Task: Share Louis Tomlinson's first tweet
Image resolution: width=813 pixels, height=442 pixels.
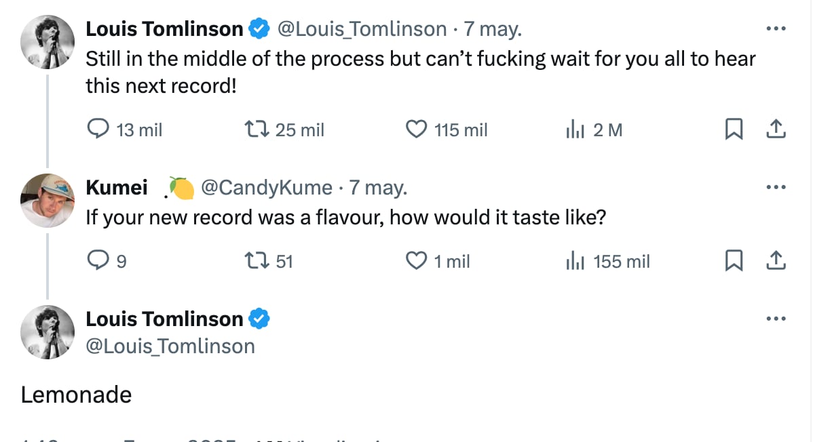Action: pos(776,129)
